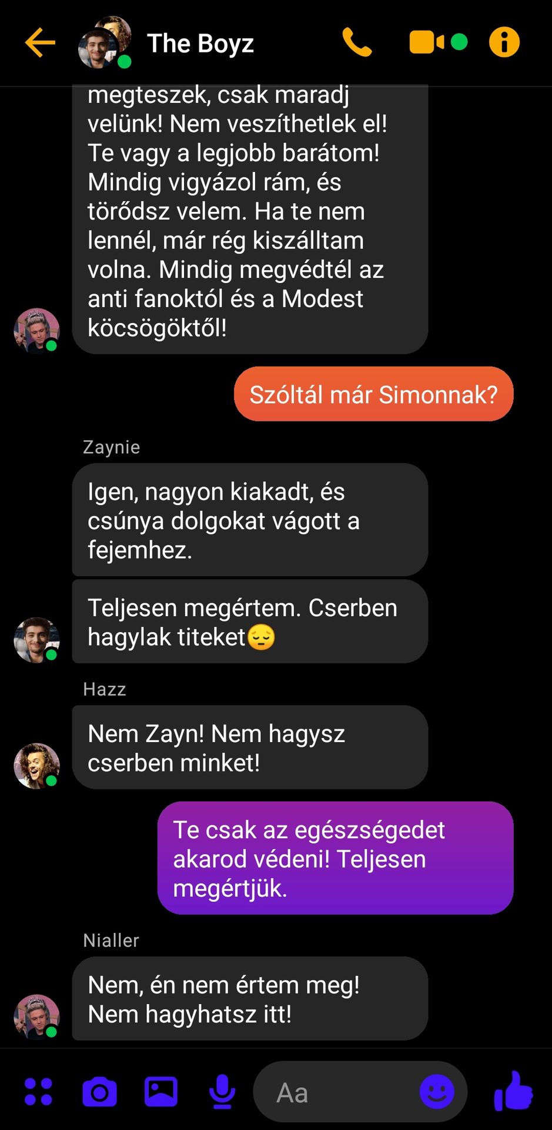This screenshot has width=552, height=1130.
Task: Send a thumbs-up like
Action: 514,1091
